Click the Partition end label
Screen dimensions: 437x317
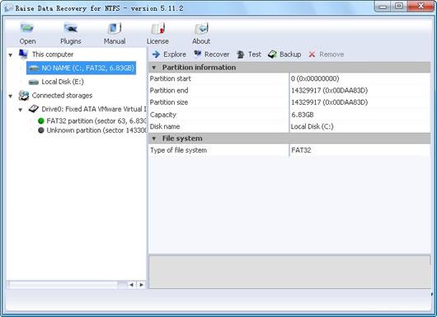pos(169,91)
